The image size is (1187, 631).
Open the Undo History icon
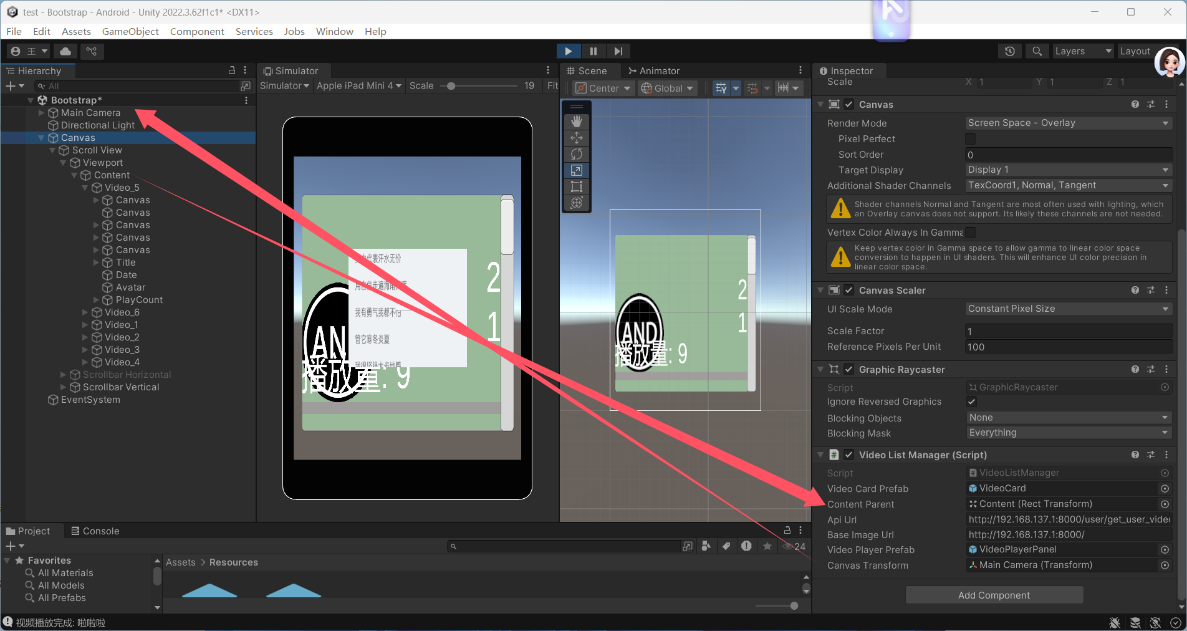pos(1010,51)
